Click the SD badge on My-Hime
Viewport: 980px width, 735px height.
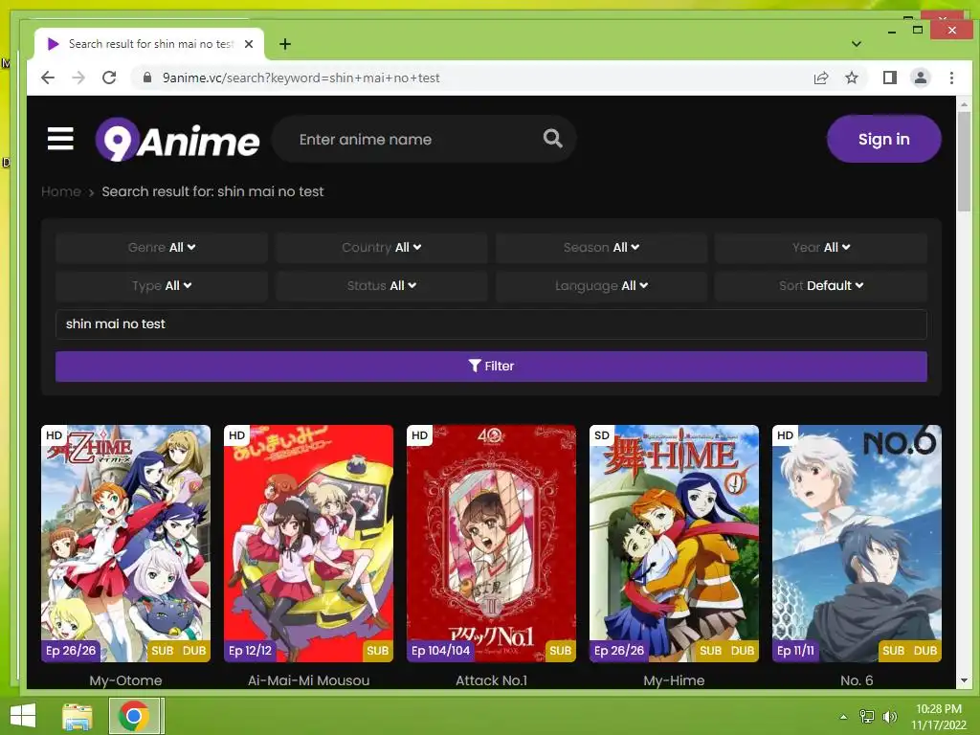[602, 435]
